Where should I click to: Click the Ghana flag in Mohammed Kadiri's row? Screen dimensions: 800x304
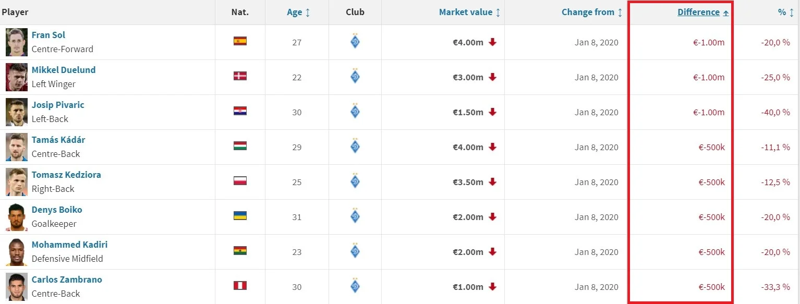pyautogui.click(x=240, y=251)
